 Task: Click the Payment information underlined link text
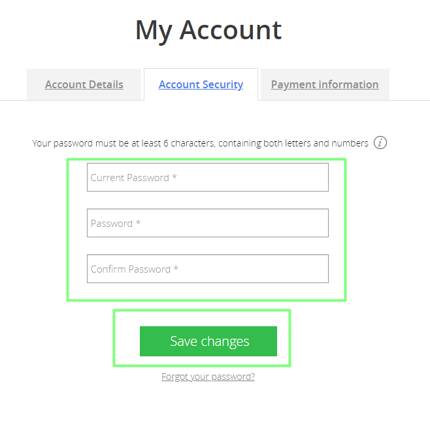tap(325, 84)
